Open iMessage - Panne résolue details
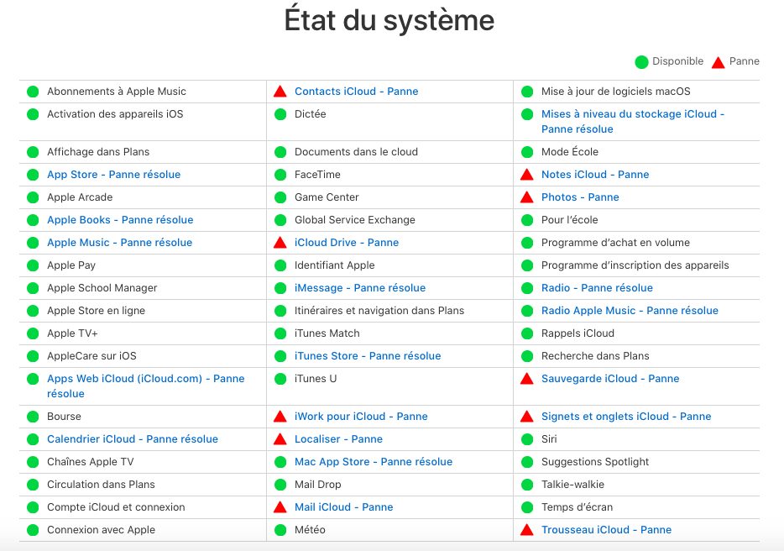The image size is (784, 551). click(360, 288)
